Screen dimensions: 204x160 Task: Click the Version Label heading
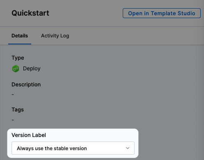[29, 135]
